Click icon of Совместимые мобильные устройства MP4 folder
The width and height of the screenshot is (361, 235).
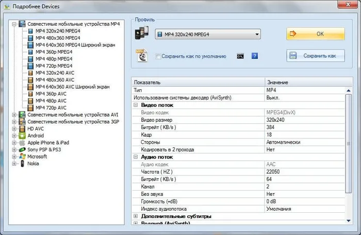tap(22, 24)
